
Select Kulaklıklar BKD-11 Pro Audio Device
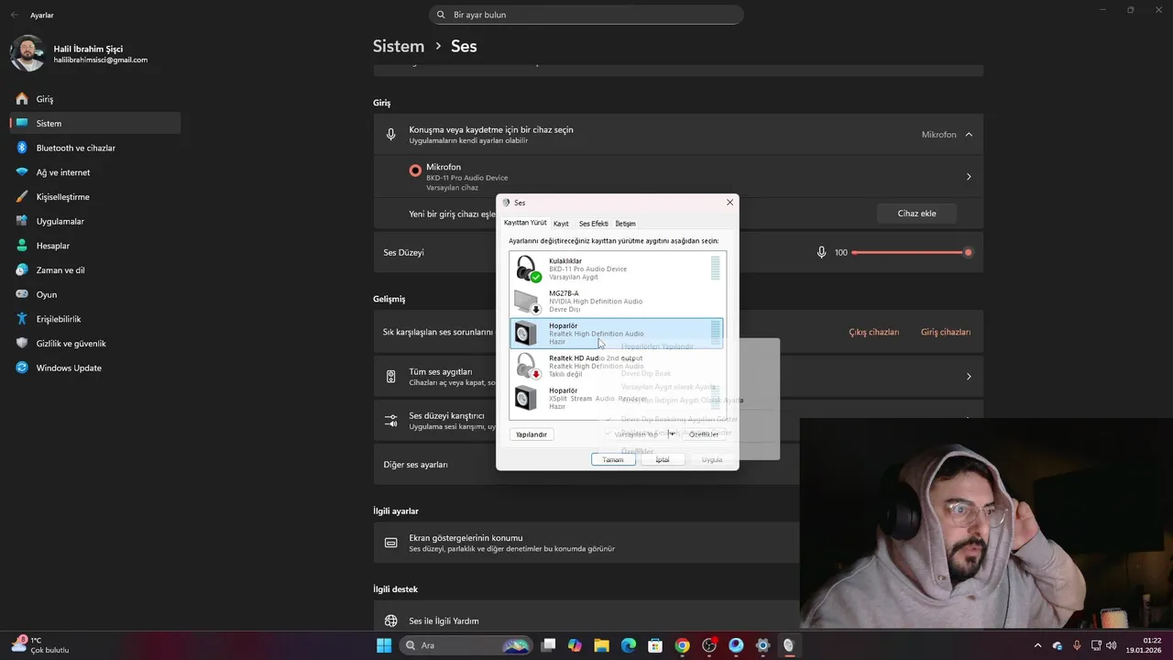pyautogui.click(x=616, y=269)
